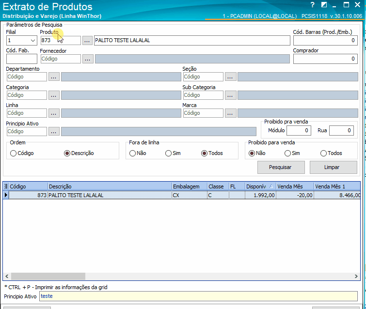Image resolution: width=366 pixels, height=309 pixels.
Task: Focus the Comprador input field
Action: click(325, 59)
